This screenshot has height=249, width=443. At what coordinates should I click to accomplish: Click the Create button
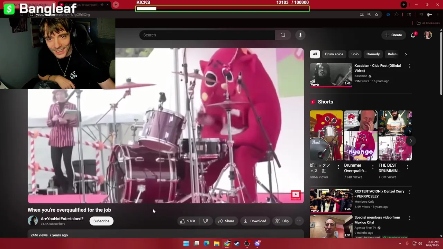pyautogui.click(x=393, y=35)
